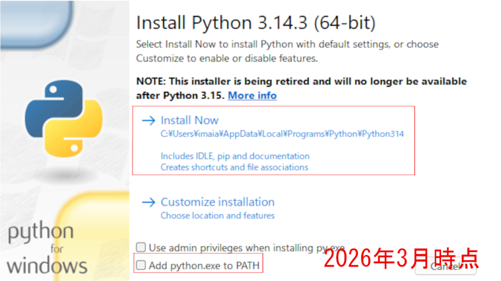Click the 'python for windows' branding text

[47, 249]
